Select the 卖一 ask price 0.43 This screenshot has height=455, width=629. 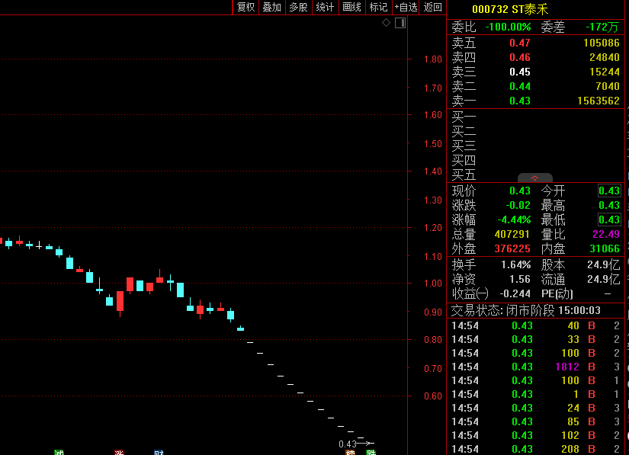click(x=519, y=101)
